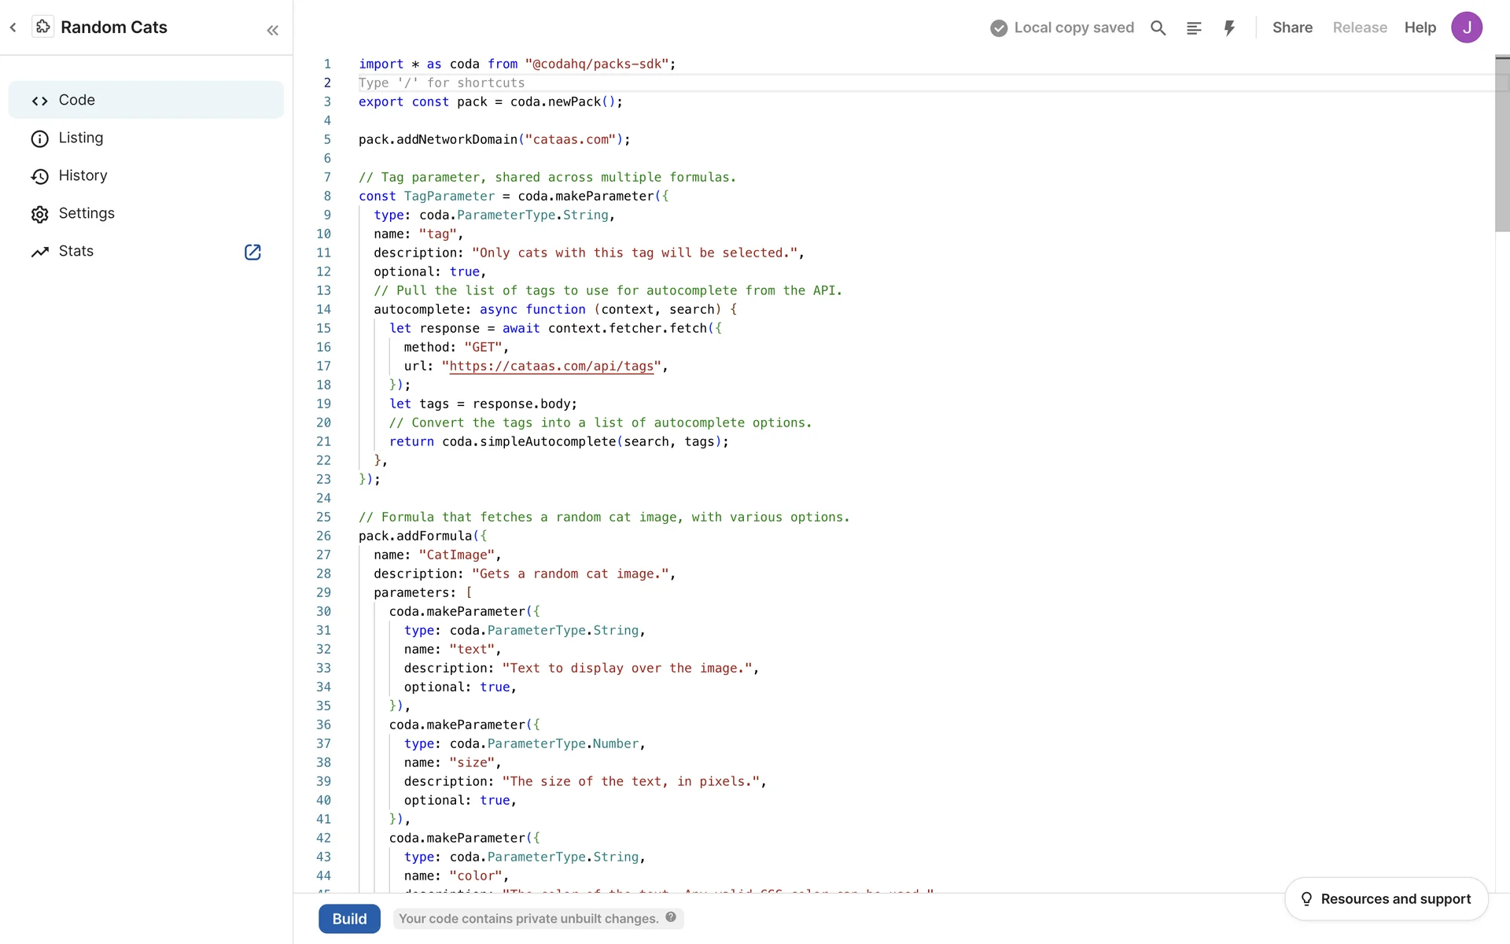Click the Random Cats pack puzzle icon

click(x=43, y=28)
